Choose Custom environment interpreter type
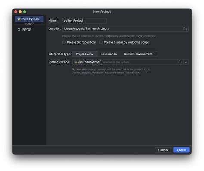204x171 pixels. pyautogui.click(x=138, y=54)
